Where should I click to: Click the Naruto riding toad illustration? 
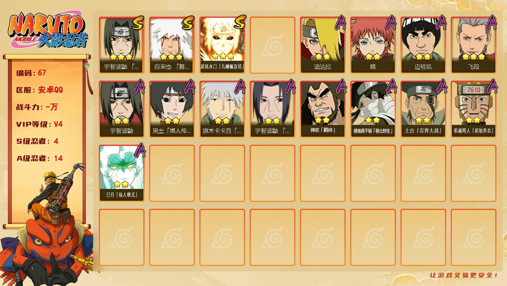47,226
